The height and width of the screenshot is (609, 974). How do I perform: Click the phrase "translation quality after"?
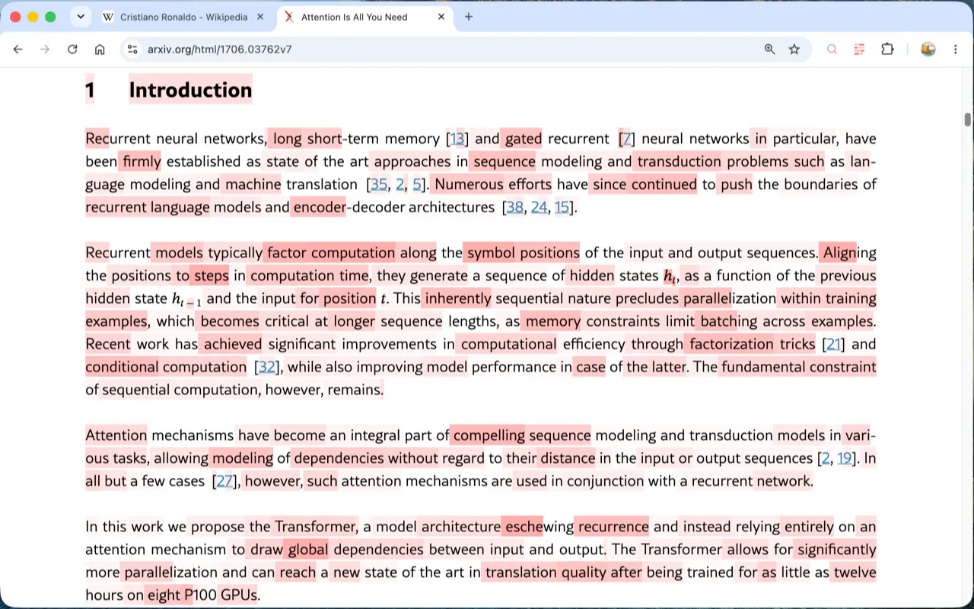pos(564,572)
